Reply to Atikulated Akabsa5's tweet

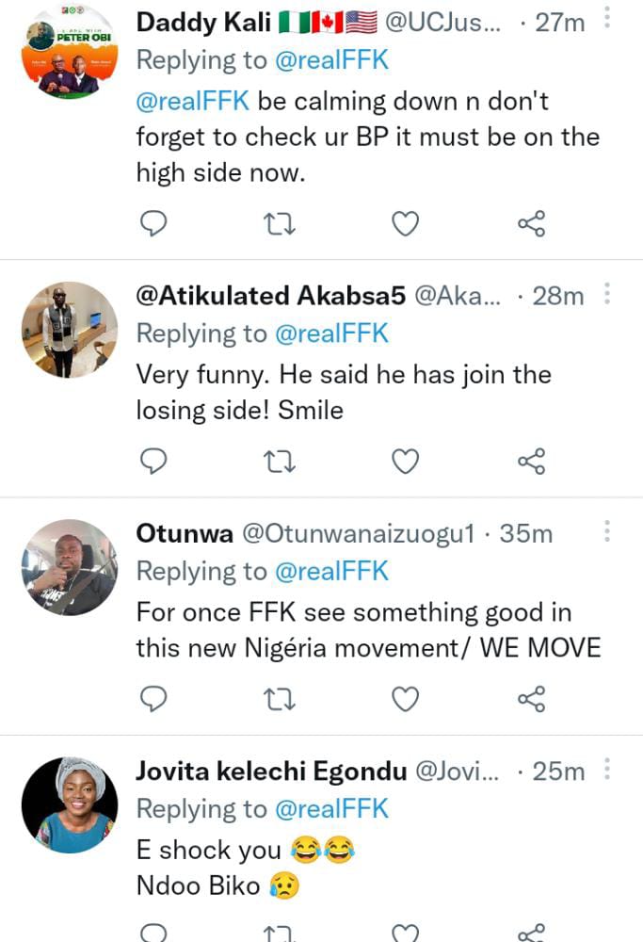(x=153, y=461)
